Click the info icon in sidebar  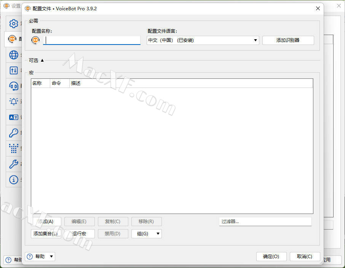[x=14, y=180]
